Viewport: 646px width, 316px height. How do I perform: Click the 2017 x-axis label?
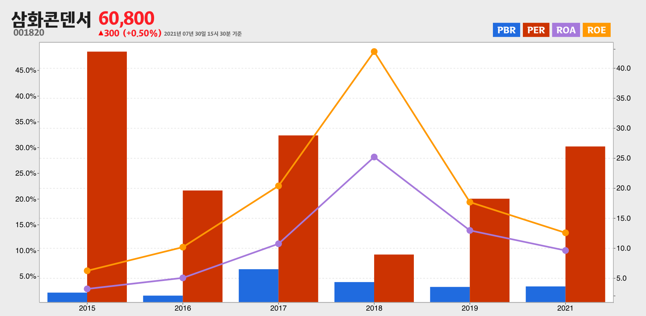coord(279,308)
